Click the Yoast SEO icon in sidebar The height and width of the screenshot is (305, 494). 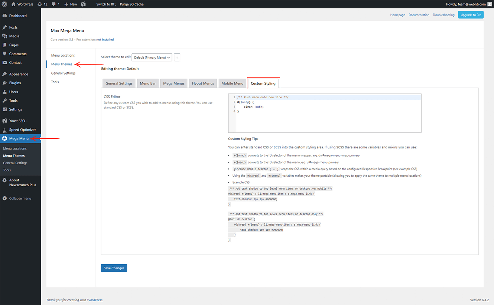(x=4, y=121)
